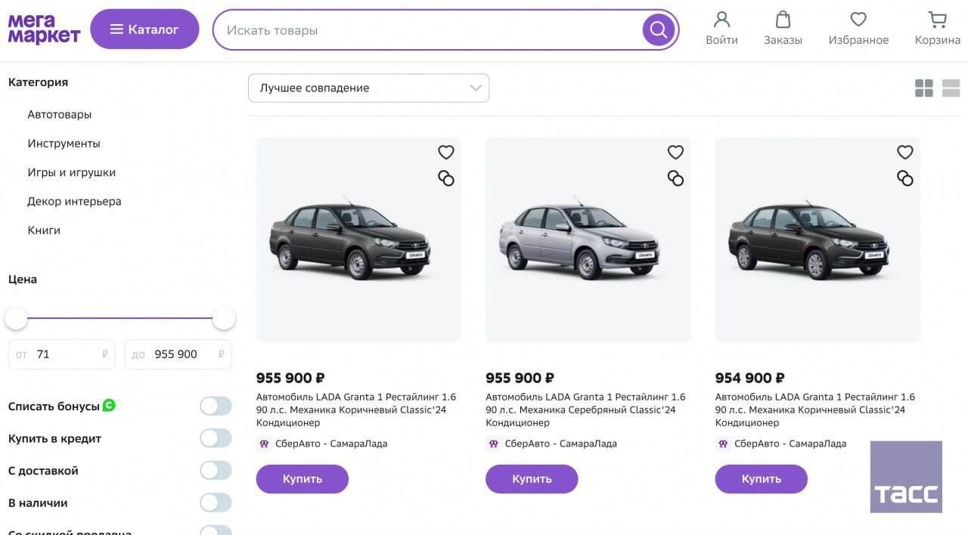Open the Каталог menu
The height and width of the screenshot is (535, 968).
144,29
